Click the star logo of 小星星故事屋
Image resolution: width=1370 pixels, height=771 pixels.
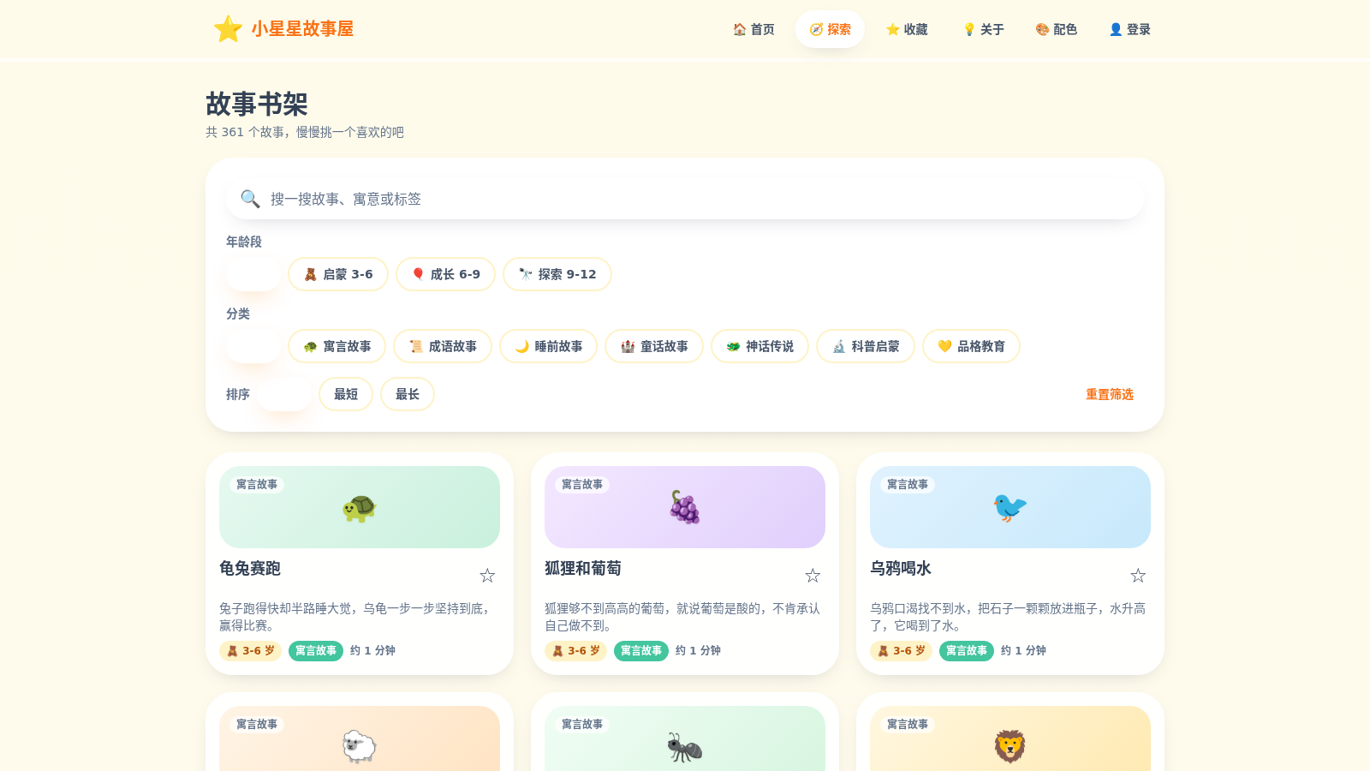point(228,29)
